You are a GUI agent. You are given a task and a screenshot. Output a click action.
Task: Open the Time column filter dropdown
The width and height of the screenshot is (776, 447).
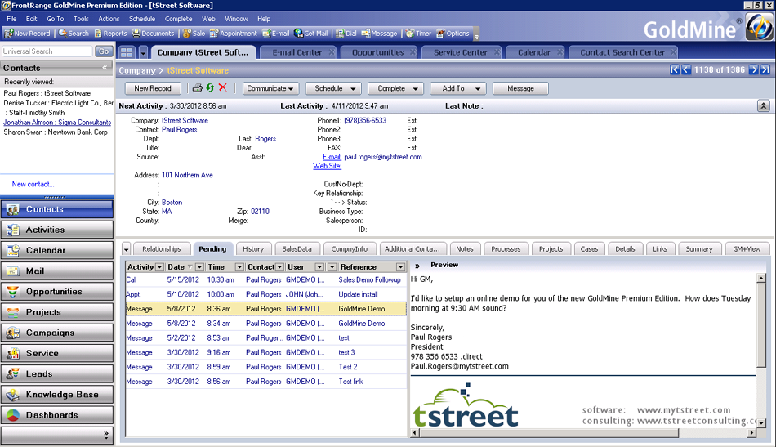(x=239, y=267)
